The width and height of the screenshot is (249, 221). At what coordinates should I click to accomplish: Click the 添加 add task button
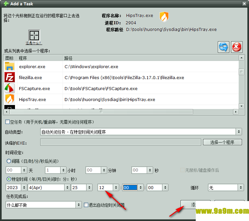point(195,204)
